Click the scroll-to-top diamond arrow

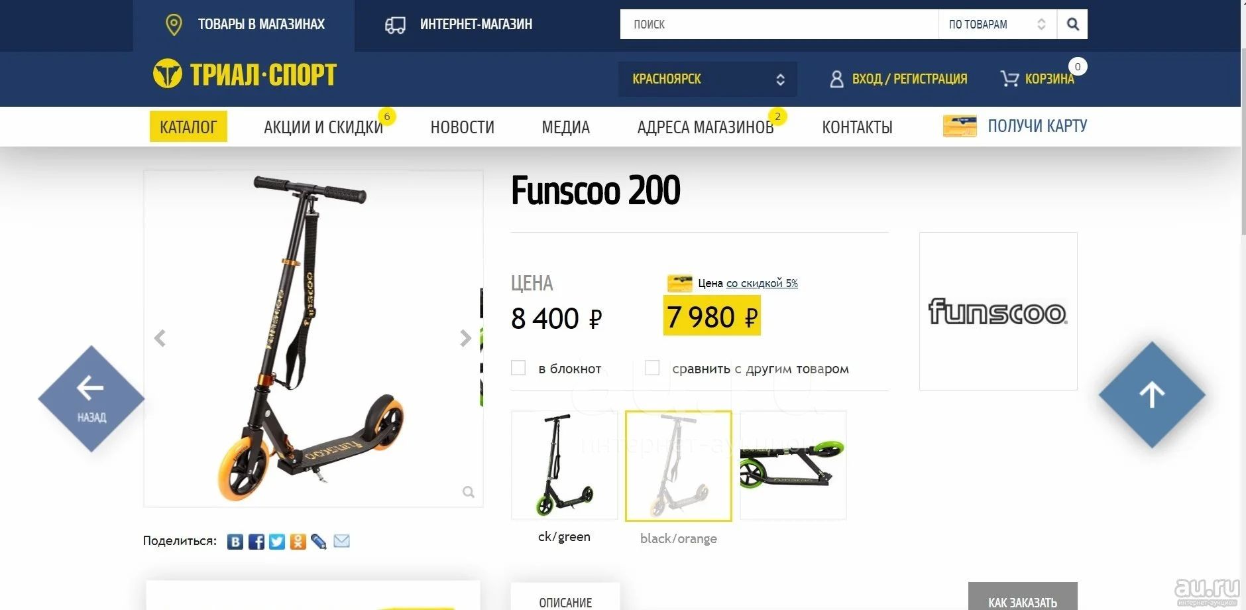pyautogui.click(x=1152, y=395)
